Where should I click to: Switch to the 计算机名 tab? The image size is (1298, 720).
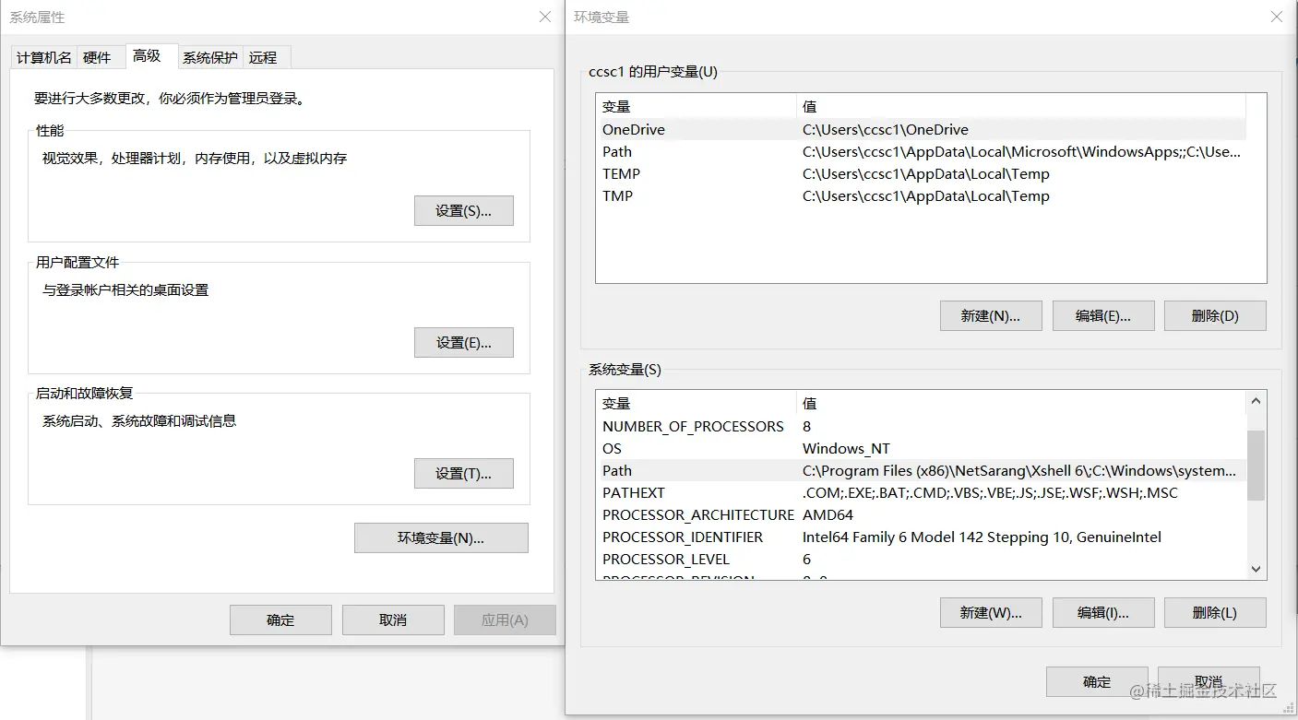tap(43, 57)
